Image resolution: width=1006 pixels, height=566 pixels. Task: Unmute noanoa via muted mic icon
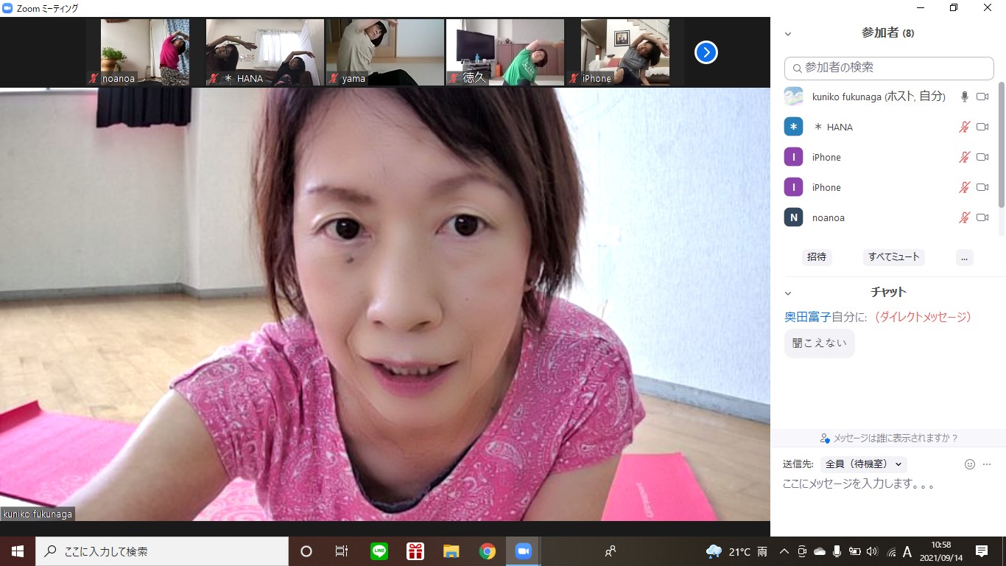pyautogui.click(x=964, y=217)
